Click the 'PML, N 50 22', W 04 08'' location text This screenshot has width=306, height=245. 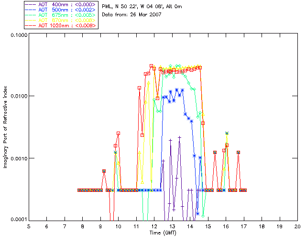(133, 7)
